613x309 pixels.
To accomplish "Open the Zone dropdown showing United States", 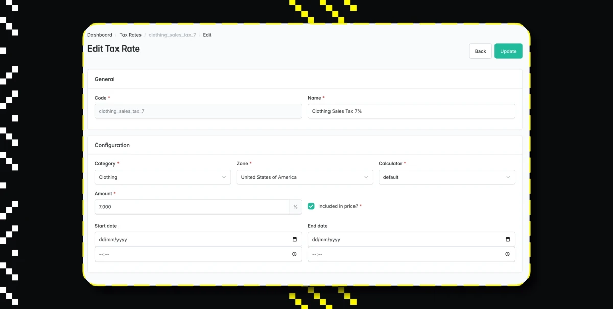I will pyautogui.click(x=304, y=177).
